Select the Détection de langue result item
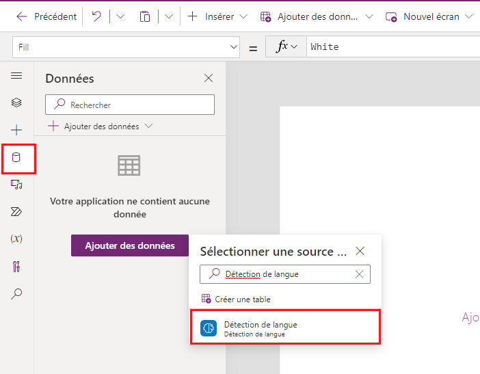The width and height of the screenshot is (480, 374). click(284, 328)
